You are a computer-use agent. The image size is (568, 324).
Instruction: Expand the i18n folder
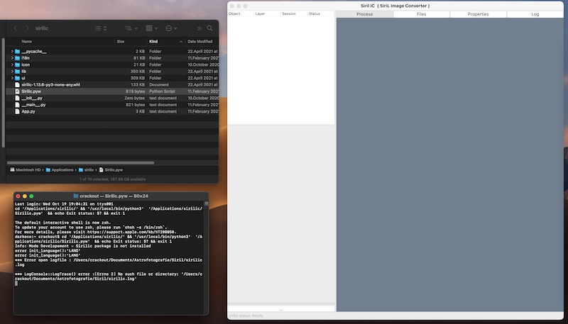pos(12,58)
